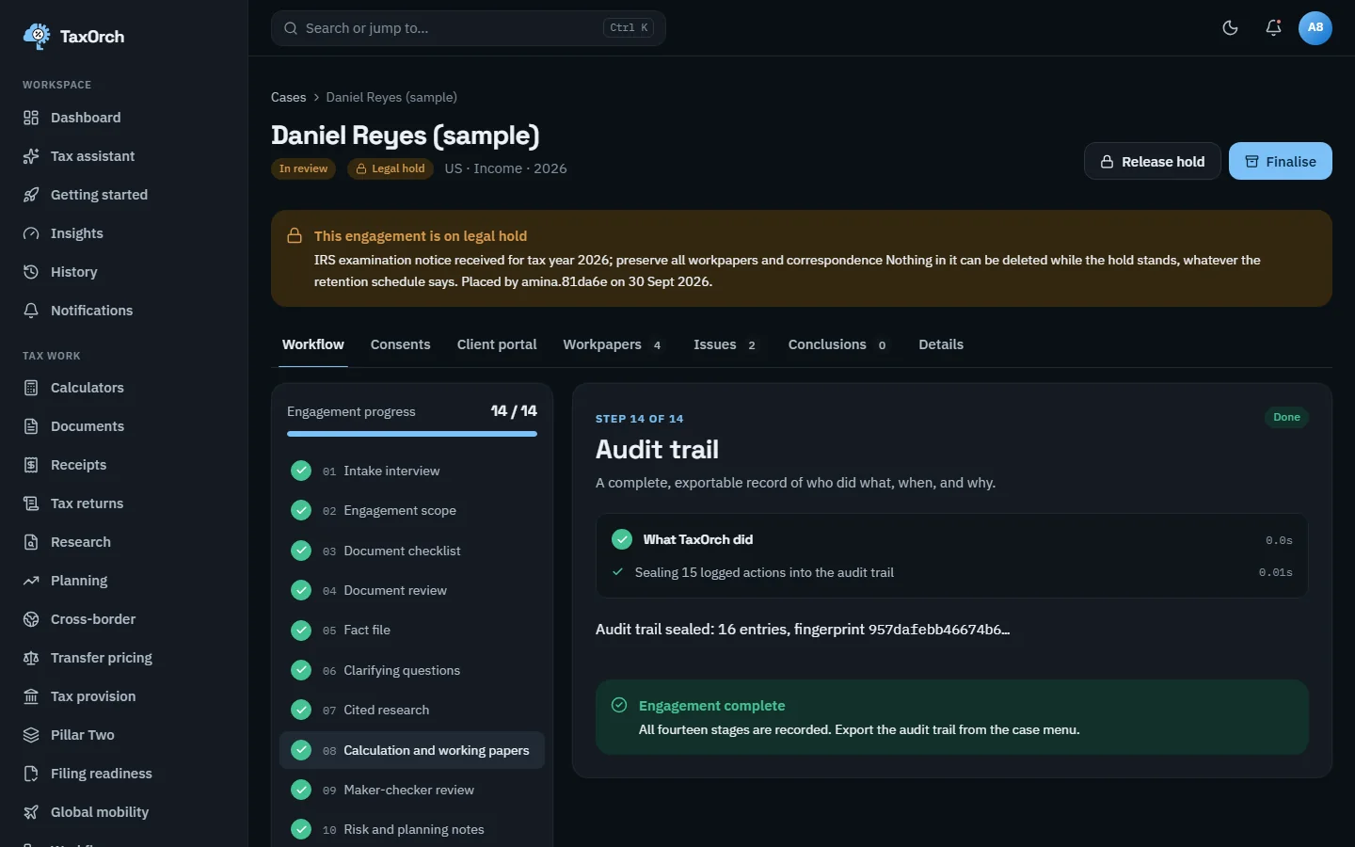Select step 10 Risk and planning notes

(412, 829)
